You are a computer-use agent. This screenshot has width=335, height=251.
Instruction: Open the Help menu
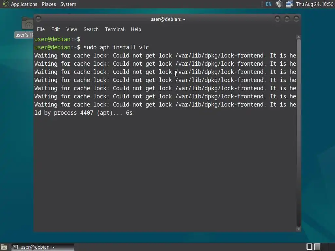(x=136, y=29)
